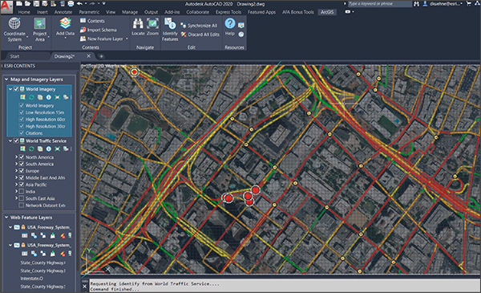This screenshot has width=481, height=293.
Task: Click blue info icon under World Imagery
Action: [48, 97]
